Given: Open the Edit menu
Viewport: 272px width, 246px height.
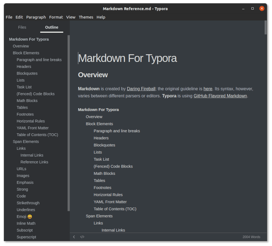Looking at the screenshot, I should 19,17.
